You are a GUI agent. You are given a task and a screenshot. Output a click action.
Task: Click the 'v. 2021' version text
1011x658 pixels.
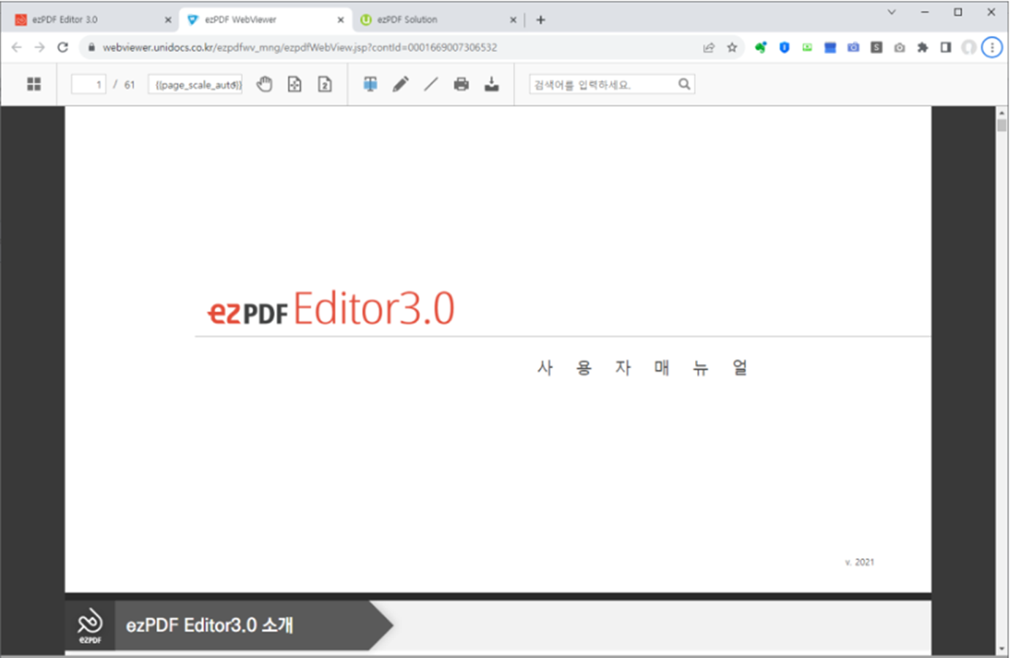pyautogui.click(x=860, y=562)
